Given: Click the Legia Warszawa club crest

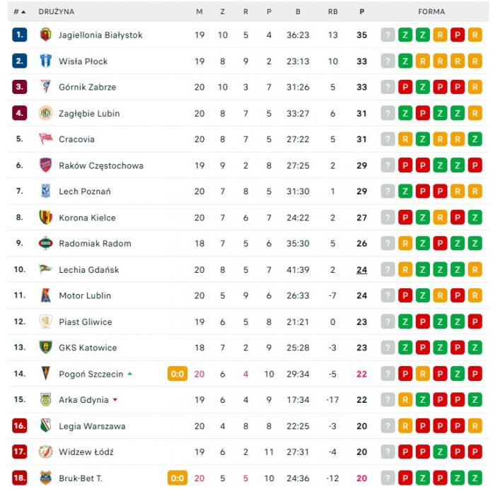Looking at the screenshot, I should [x=46, y=426].
